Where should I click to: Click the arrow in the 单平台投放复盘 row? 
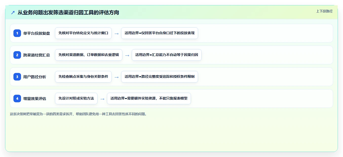[117, 34]
